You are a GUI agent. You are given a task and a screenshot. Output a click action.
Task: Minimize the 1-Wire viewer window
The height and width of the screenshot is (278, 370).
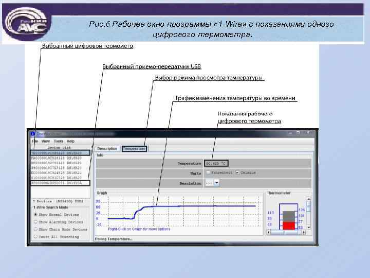pos(290,133)
